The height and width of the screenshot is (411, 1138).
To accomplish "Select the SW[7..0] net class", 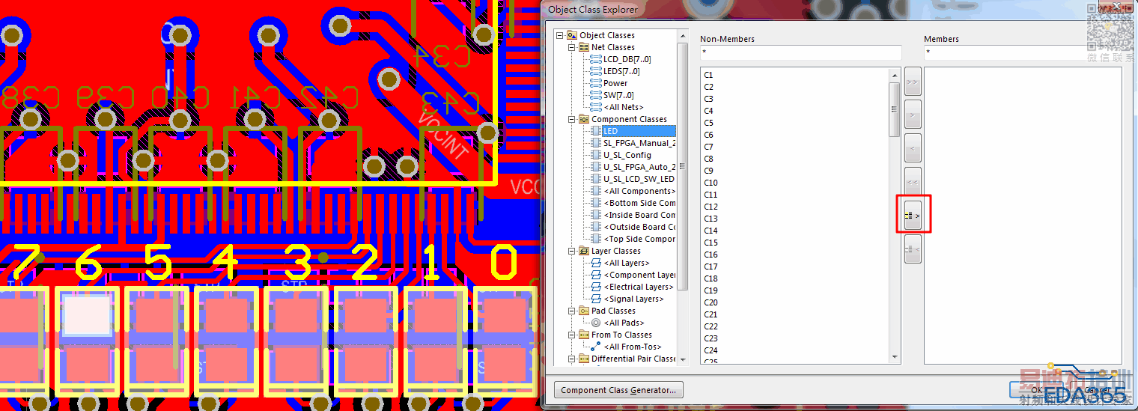I will pyautogui.click(x=618, y=95).
